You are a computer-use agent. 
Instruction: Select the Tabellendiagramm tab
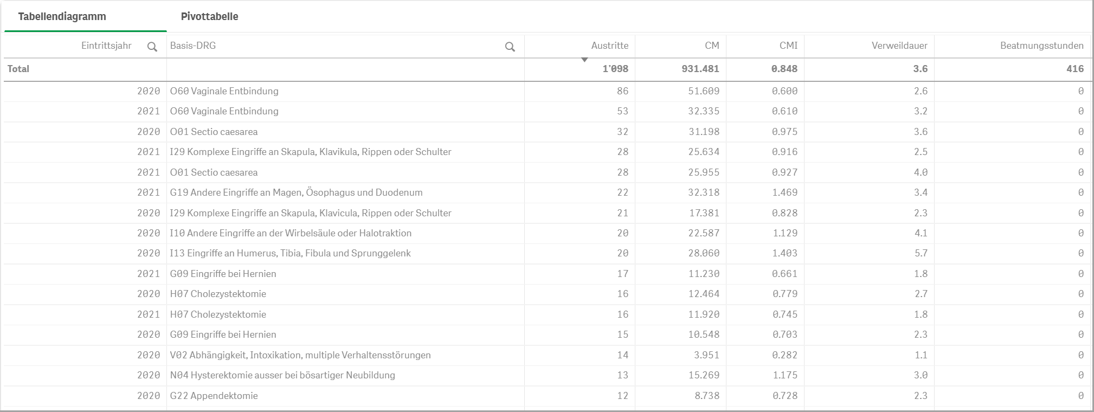pos(62,16)
